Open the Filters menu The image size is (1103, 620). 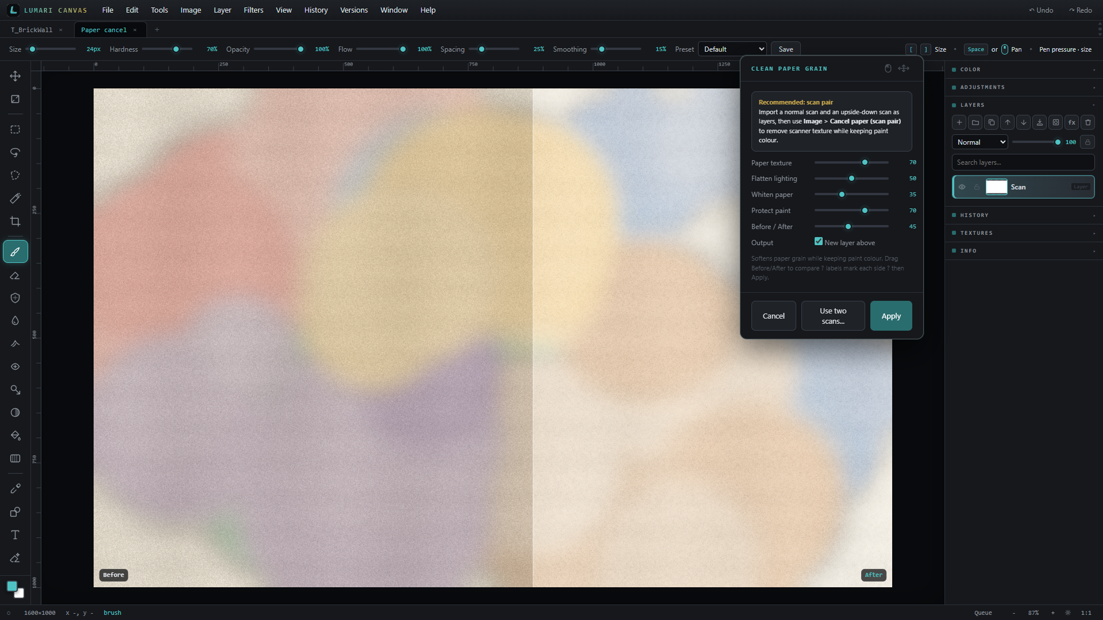253,10
